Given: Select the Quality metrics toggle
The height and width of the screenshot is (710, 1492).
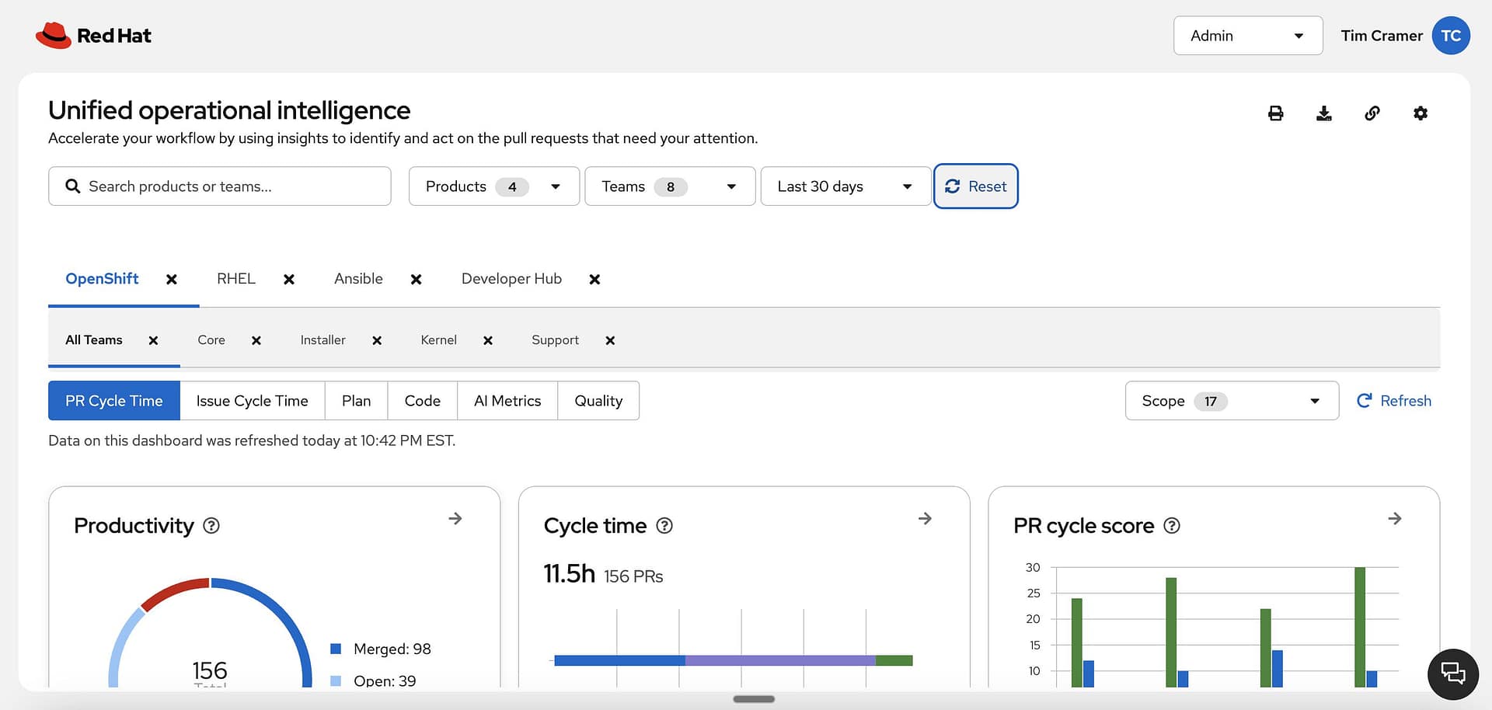Looking at the screenshot, I should (x=598, y=401).
